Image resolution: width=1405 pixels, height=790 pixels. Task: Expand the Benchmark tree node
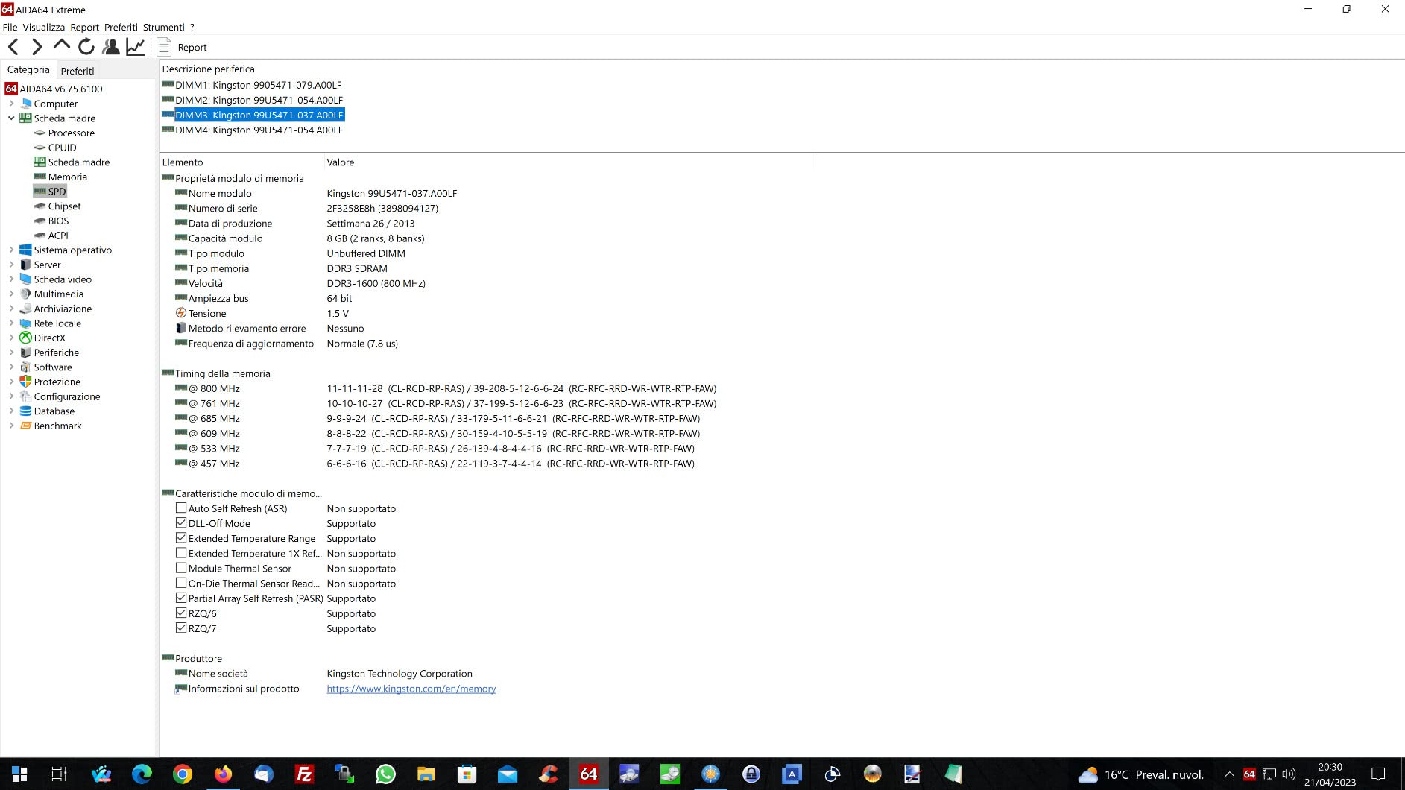tap(11, 426)
